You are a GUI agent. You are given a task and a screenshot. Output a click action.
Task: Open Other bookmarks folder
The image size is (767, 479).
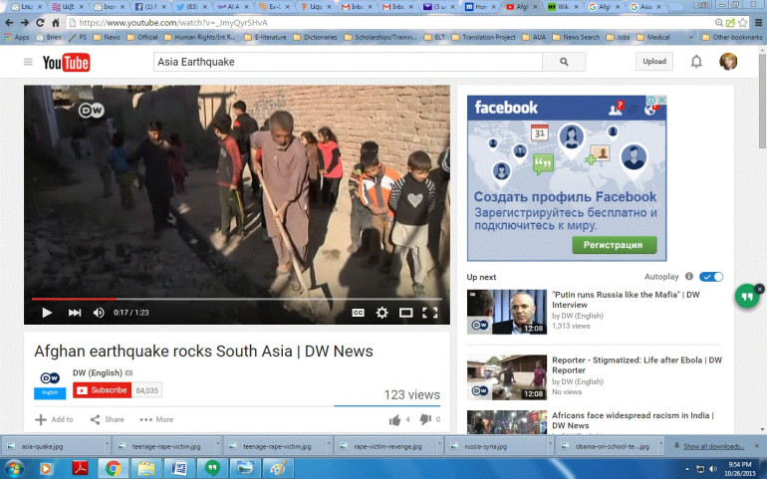(x=732, y=37)
